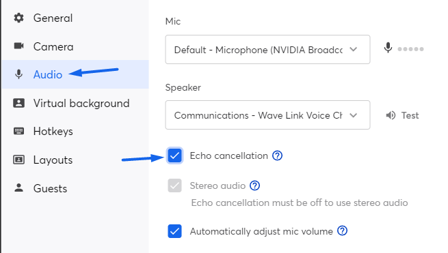Image resolution: width=448 pixels, height=253 pixels.
Task: Test the speaker with Test button
Action: click(x=402, y=115)
